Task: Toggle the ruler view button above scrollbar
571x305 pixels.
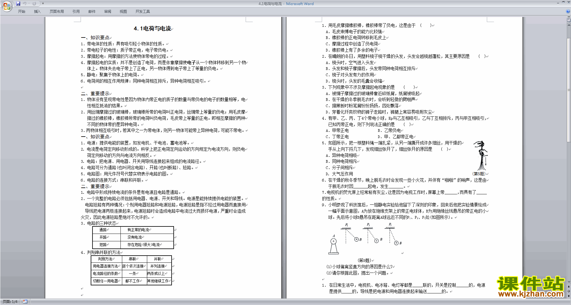Action: tap(569, 21)
